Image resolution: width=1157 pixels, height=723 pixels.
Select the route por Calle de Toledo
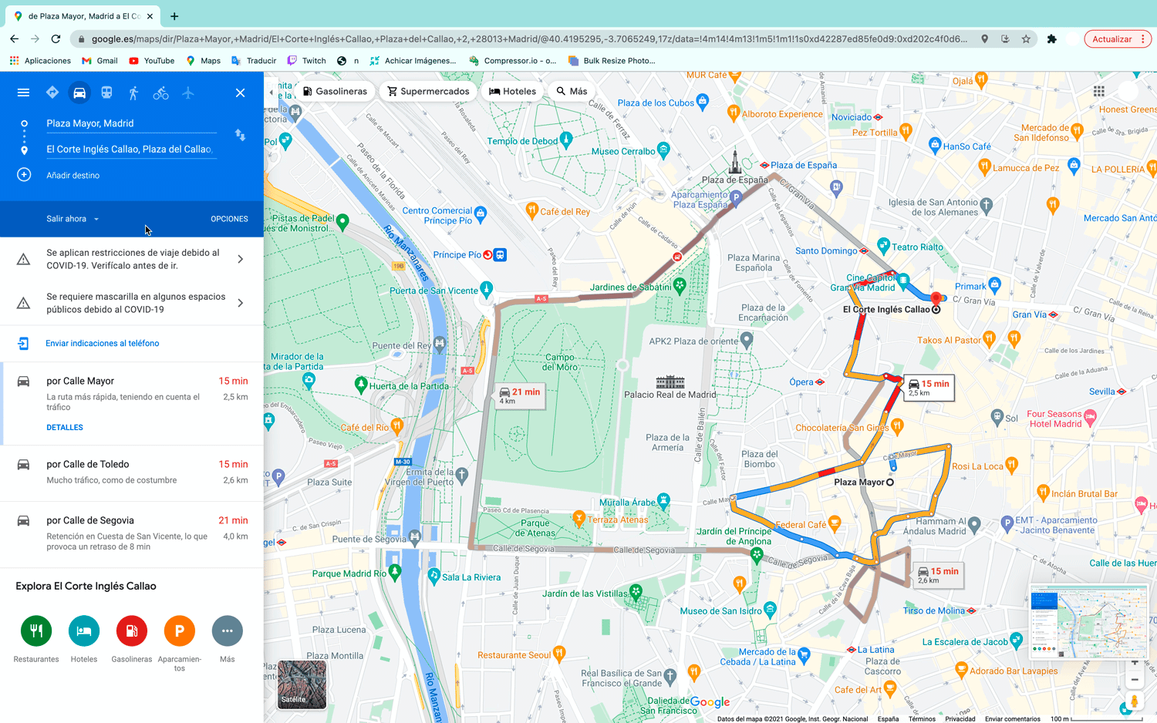click(x=132, y=472)
